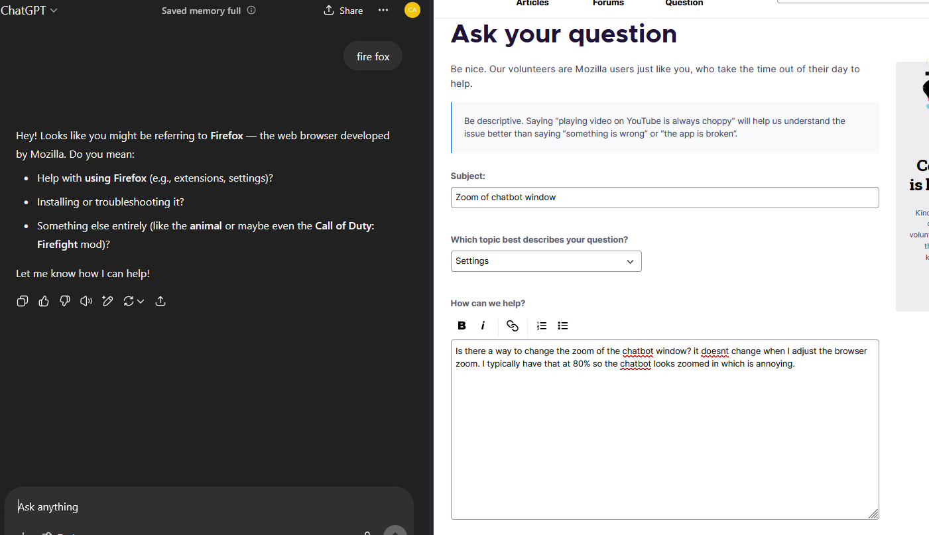Click the Subject input field
This screenshot has height=535, width=929.
pos(665,198)
